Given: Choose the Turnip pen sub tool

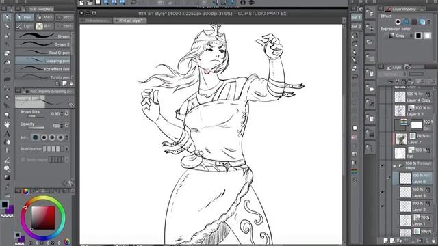Looking at the screenshot, I should point(42,77).
